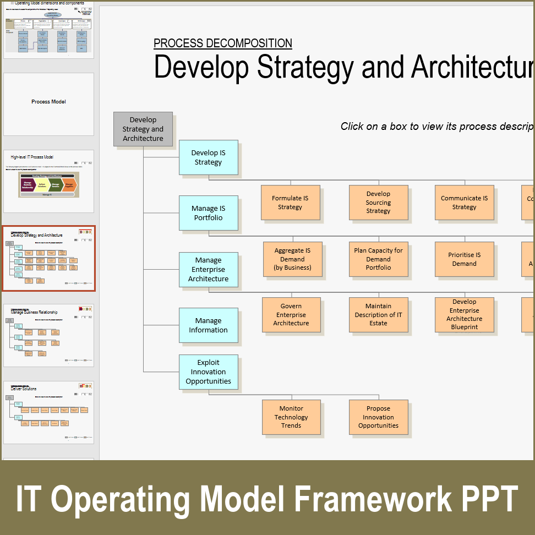Open Plan Capacity for Demand Portfolio description

point(379,259)
